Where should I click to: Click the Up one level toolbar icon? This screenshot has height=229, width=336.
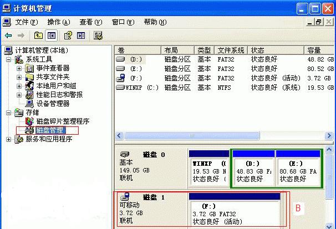(39, 35)
